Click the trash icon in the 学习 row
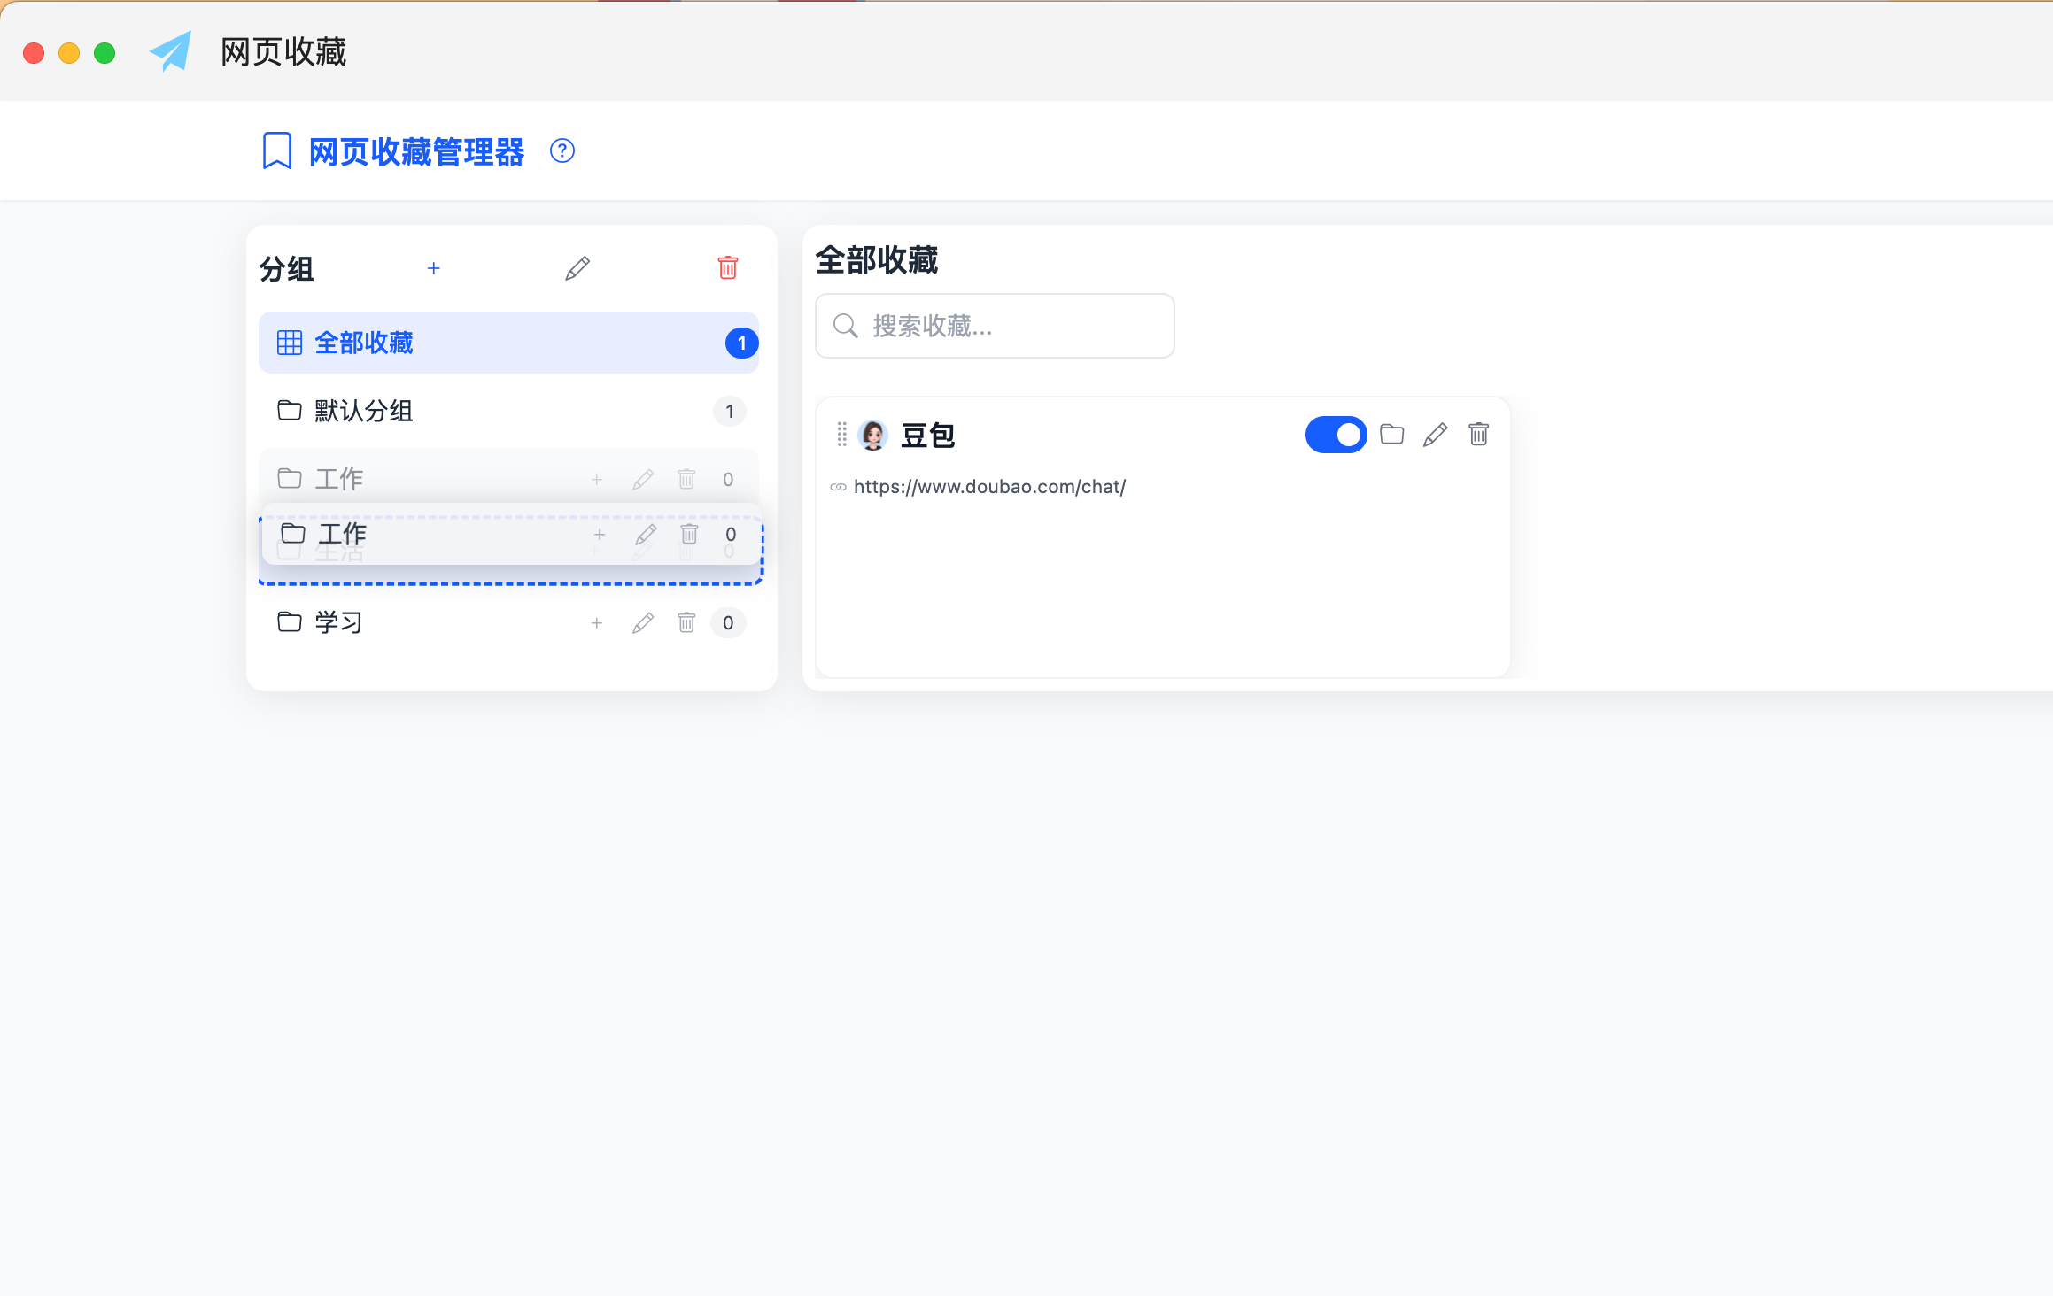This screenshot has width=2053, height=1296. click(x=686, y=623)
